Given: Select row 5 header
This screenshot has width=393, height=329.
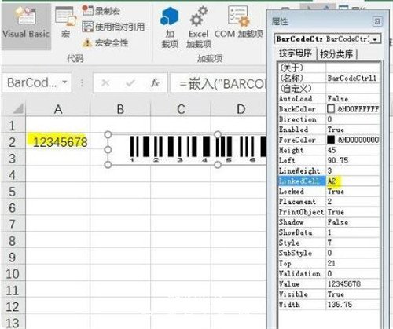Looking at the screenshot, I should 13,192.
